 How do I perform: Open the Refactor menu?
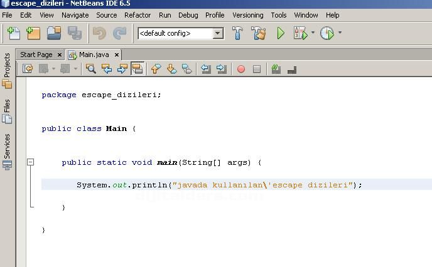coord(137,14)
